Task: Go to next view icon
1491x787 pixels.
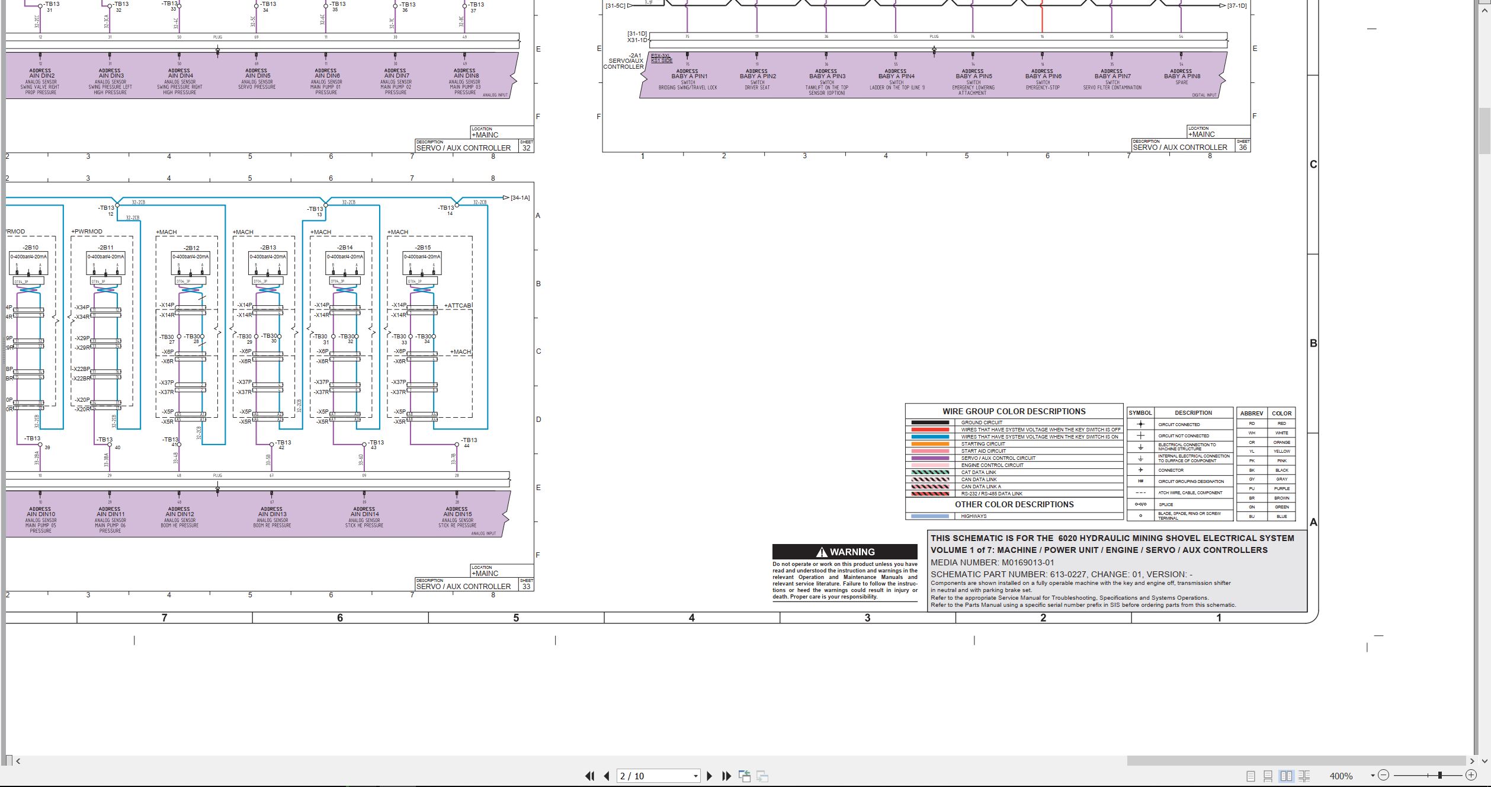Action: (x=762, y=776)
